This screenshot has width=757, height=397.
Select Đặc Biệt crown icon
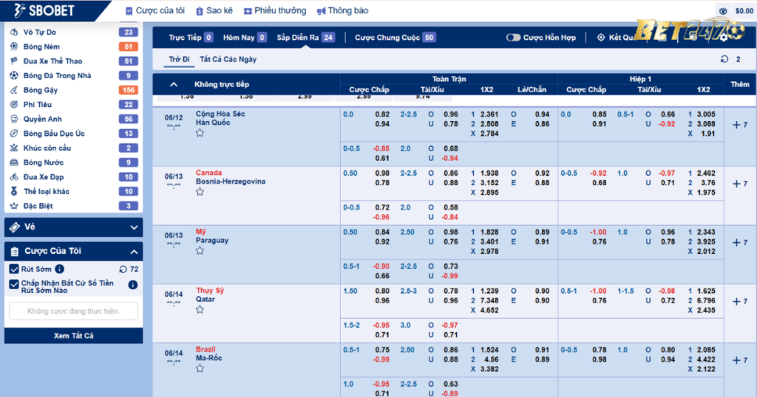(14, 206)
